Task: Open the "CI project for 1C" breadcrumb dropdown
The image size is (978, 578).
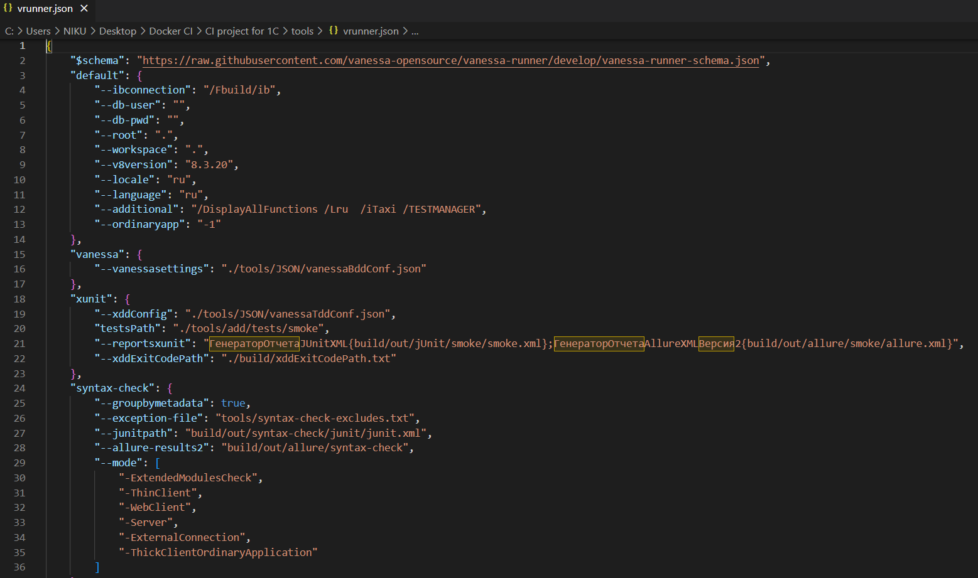Action: [x=242, y=30]
